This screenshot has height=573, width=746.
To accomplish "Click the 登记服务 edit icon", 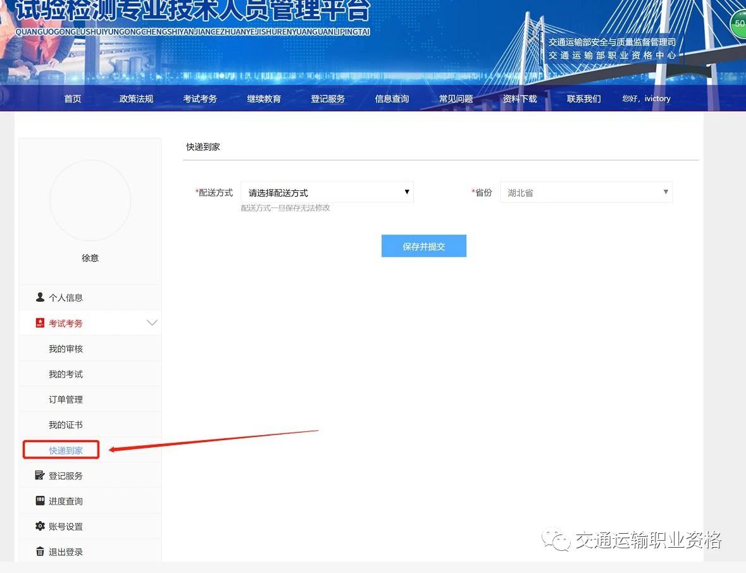I will pyautogui.click(x=40, y=476).
